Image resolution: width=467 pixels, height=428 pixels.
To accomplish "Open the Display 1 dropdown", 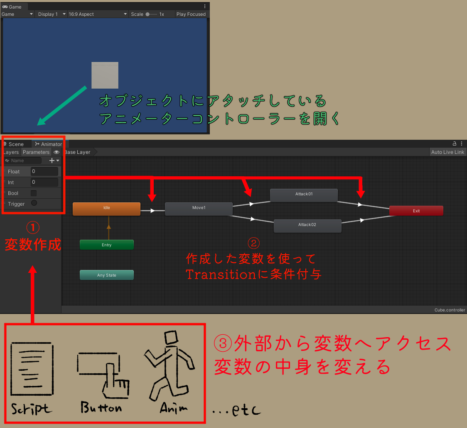I will click(51, 14).
